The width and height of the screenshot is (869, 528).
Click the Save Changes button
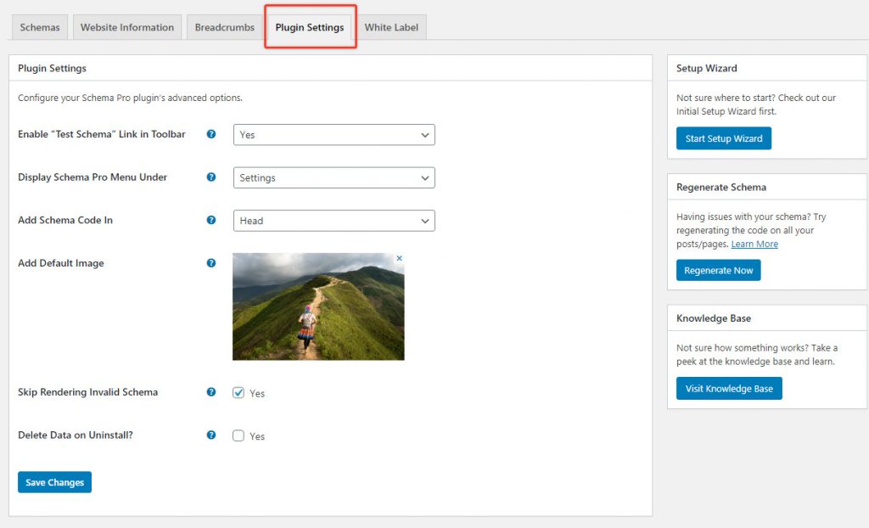pyautogui.click(x=54, y=481)
